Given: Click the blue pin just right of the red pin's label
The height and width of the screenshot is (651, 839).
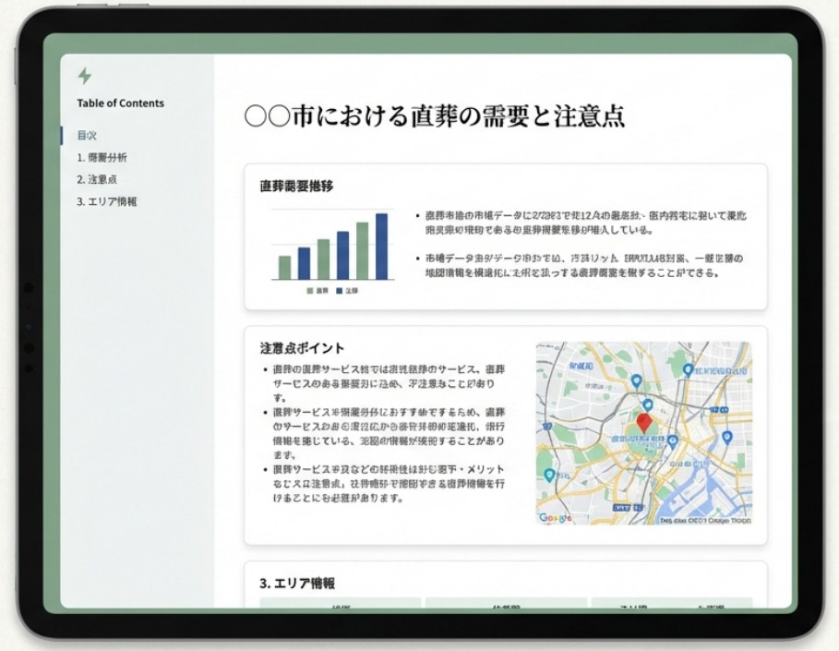Looking at the screenshot, I should tap(673, 441).
